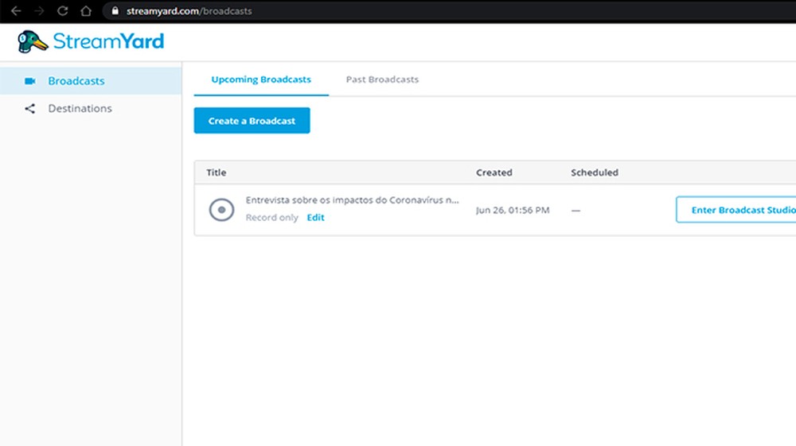
Task: Select the "Entrevista sobre os impactos" broadcast title
Action: tap(352, 200)
